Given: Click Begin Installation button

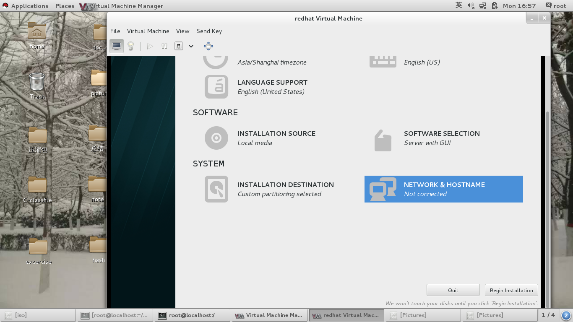Looking at the screenshot, I should tap(511, 290).
